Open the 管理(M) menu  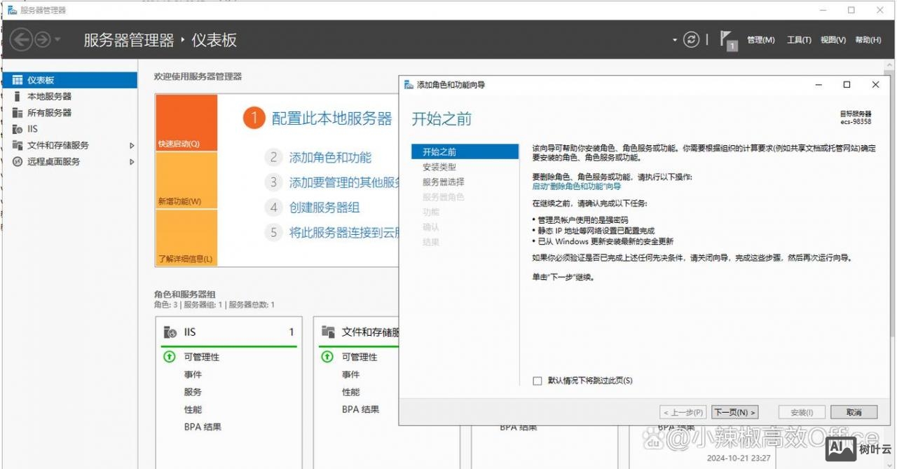tap(761, 40)
